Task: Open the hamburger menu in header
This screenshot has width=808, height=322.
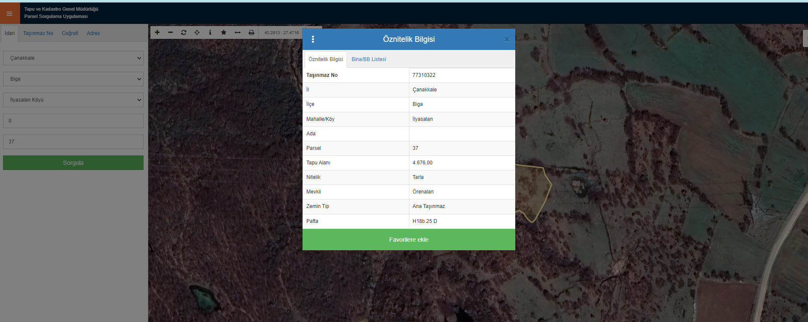Action: tap(9, 14)
